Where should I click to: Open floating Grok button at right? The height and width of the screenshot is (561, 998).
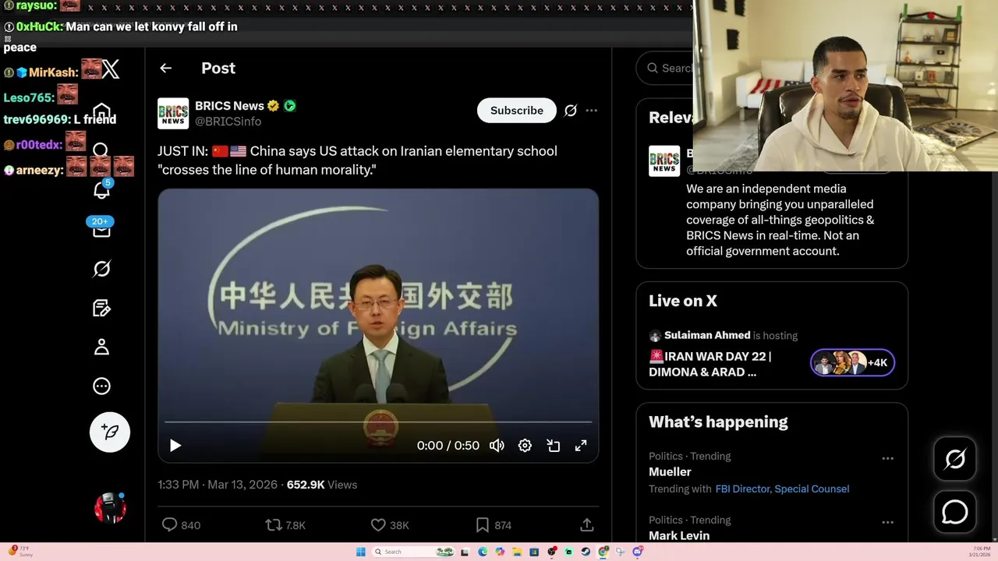955,459
